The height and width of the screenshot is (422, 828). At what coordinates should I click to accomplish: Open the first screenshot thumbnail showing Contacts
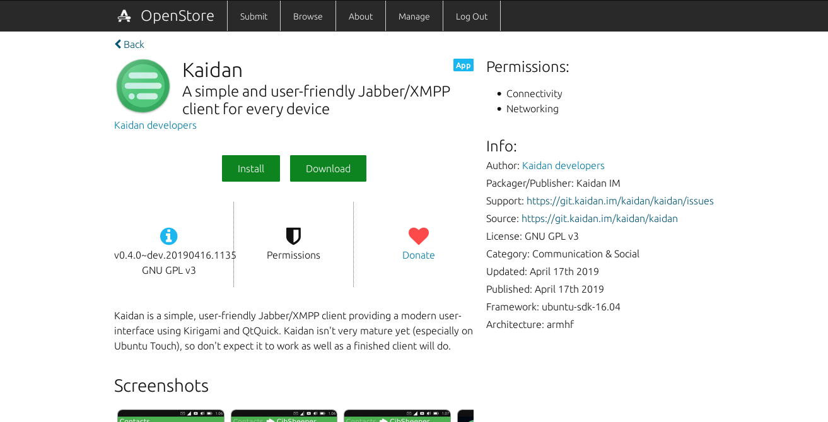pyautogui.click(x=171, y=416)
